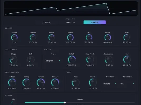141x105 pixels.
Task: Click the Filter Cutoff knob
Action: tap(72, 60)
